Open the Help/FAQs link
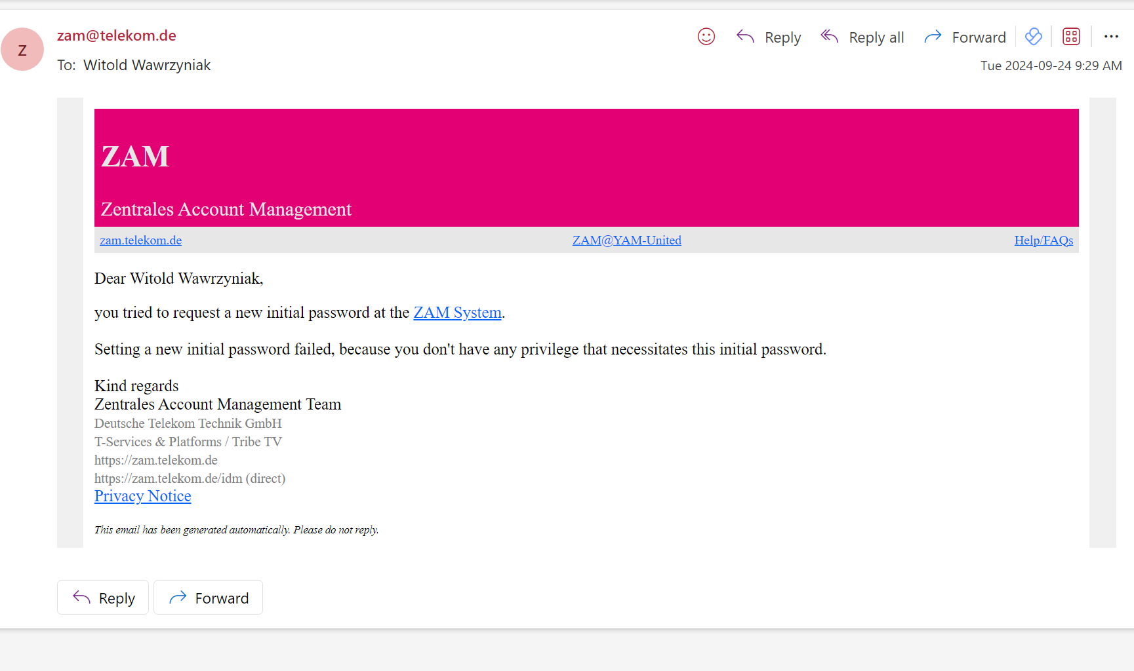The height and width of the screenshot is (671, 1134). pyautogui.click(x=1043, y=240)
